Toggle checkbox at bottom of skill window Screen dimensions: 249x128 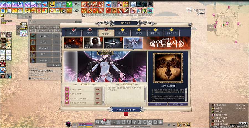click(30, 78)
